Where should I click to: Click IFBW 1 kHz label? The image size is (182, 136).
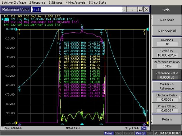[x=73, y=128]
